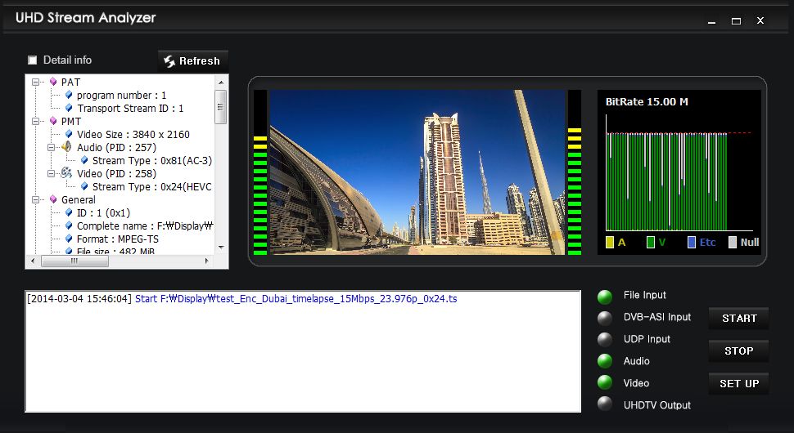Select the Format : MPEG-TS tree item
794x433 pixels.
coord(117,239)
